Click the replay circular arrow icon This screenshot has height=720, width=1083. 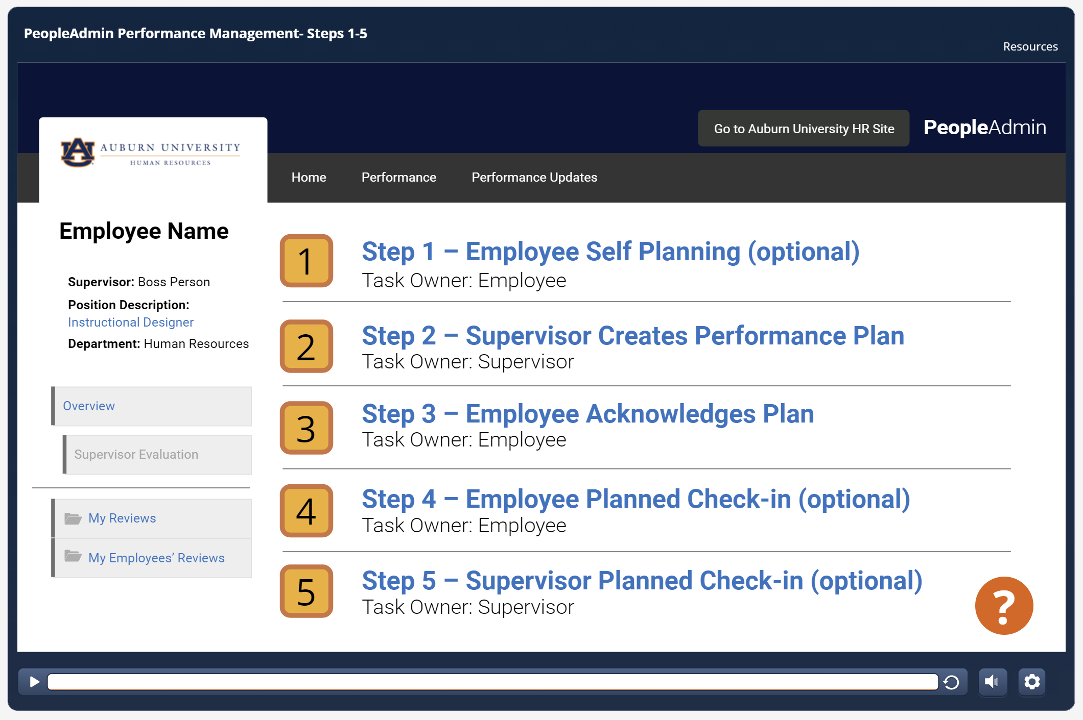(951, 682)
